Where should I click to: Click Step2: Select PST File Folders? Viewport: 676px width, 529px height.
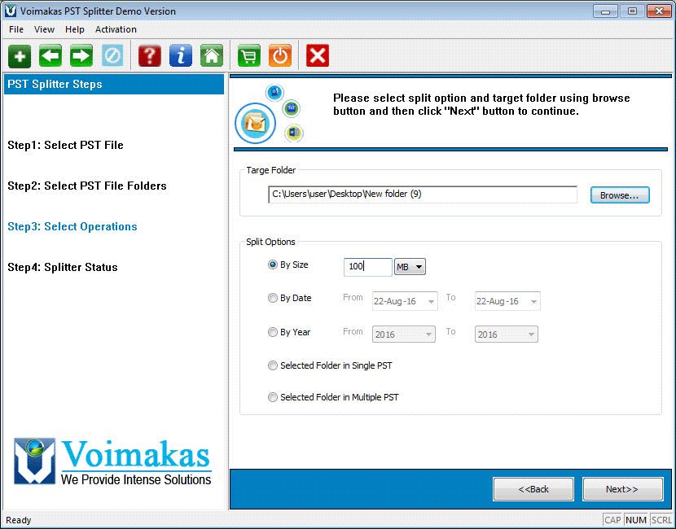tap(87, 186)
